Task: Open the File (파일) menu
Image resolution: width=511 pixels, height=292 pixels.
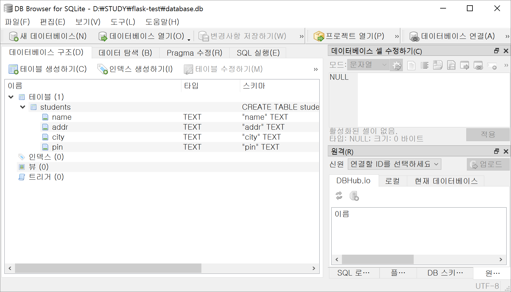Action: click(18, 22)
